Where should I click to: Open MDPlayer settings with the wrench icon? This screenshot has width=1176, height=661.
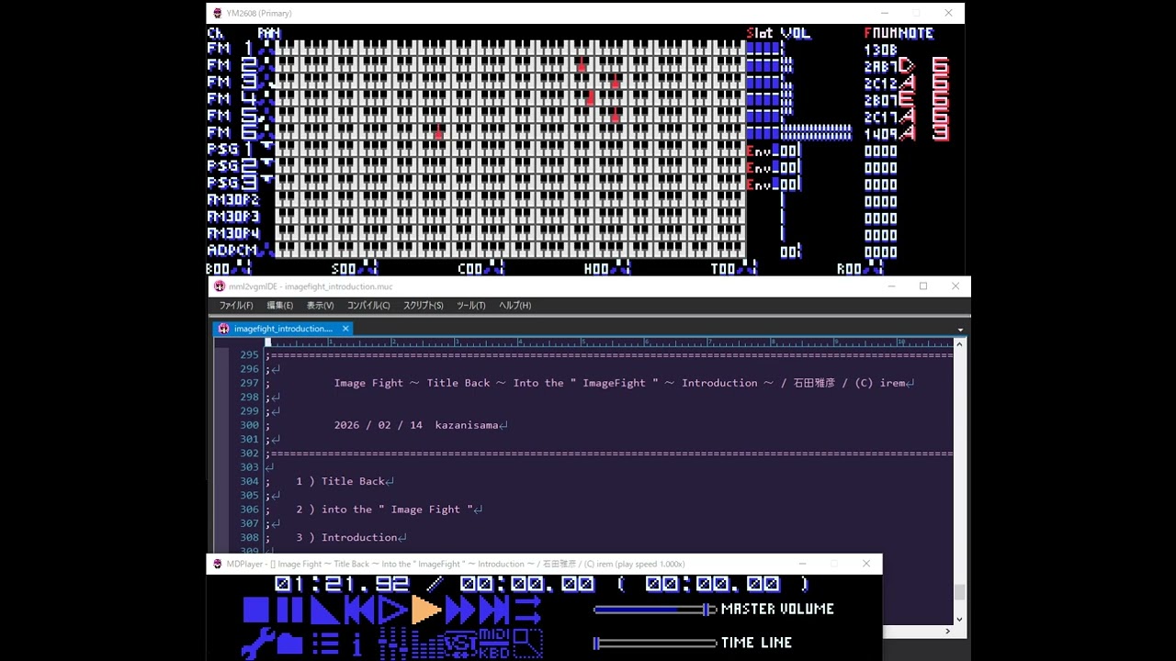click(x=256, y=643)
